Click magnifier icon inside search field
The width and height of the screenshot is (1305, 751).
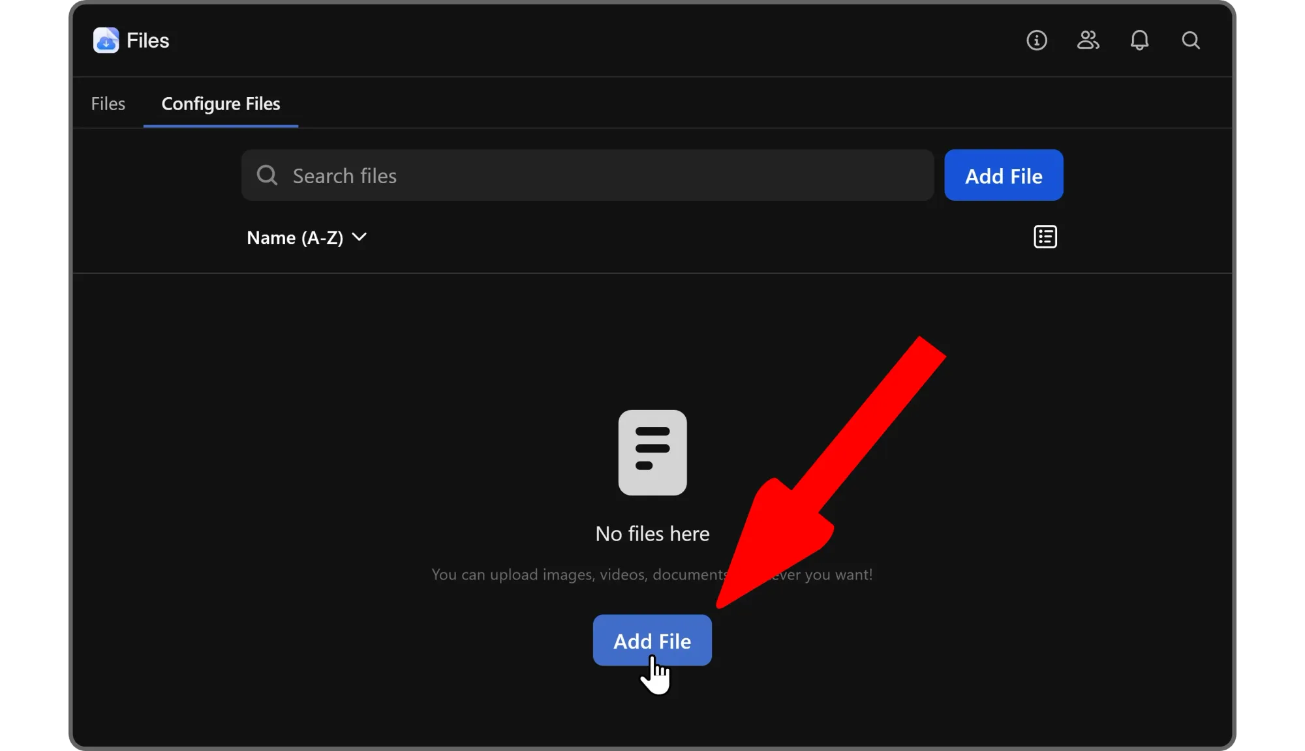267,175
